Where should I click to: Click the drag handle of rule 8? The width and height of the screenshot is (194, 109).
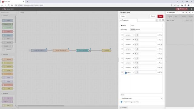122,68
